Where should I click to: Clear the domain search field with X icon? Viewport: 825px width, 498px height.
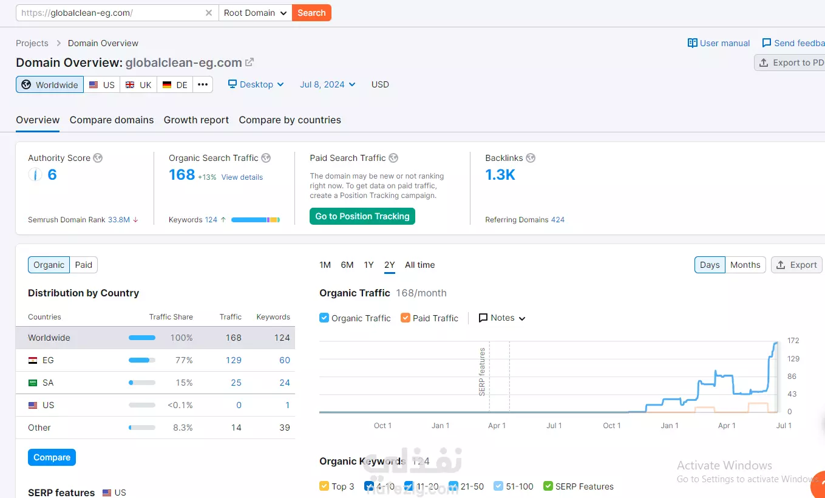[209, 13]
